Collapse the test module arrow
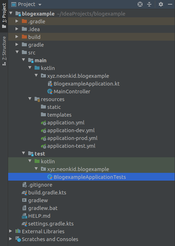This screenshot has width=175, height=246. (24, 153)
